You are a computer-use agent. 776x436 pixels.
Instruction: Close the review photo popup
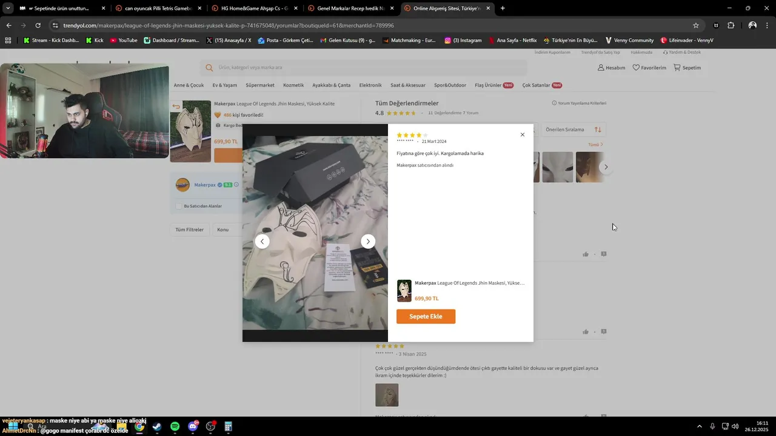[522, 134]
